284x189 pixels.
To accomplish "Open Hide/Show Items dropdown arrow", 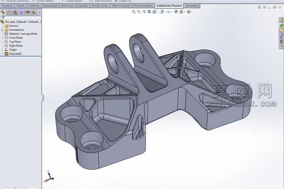I will point(172,12).
